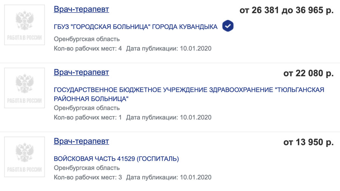The image size is (340, 191).
Task: Click the "Кол-во рабочих мест: 4" text
Action: click(88, 48)
